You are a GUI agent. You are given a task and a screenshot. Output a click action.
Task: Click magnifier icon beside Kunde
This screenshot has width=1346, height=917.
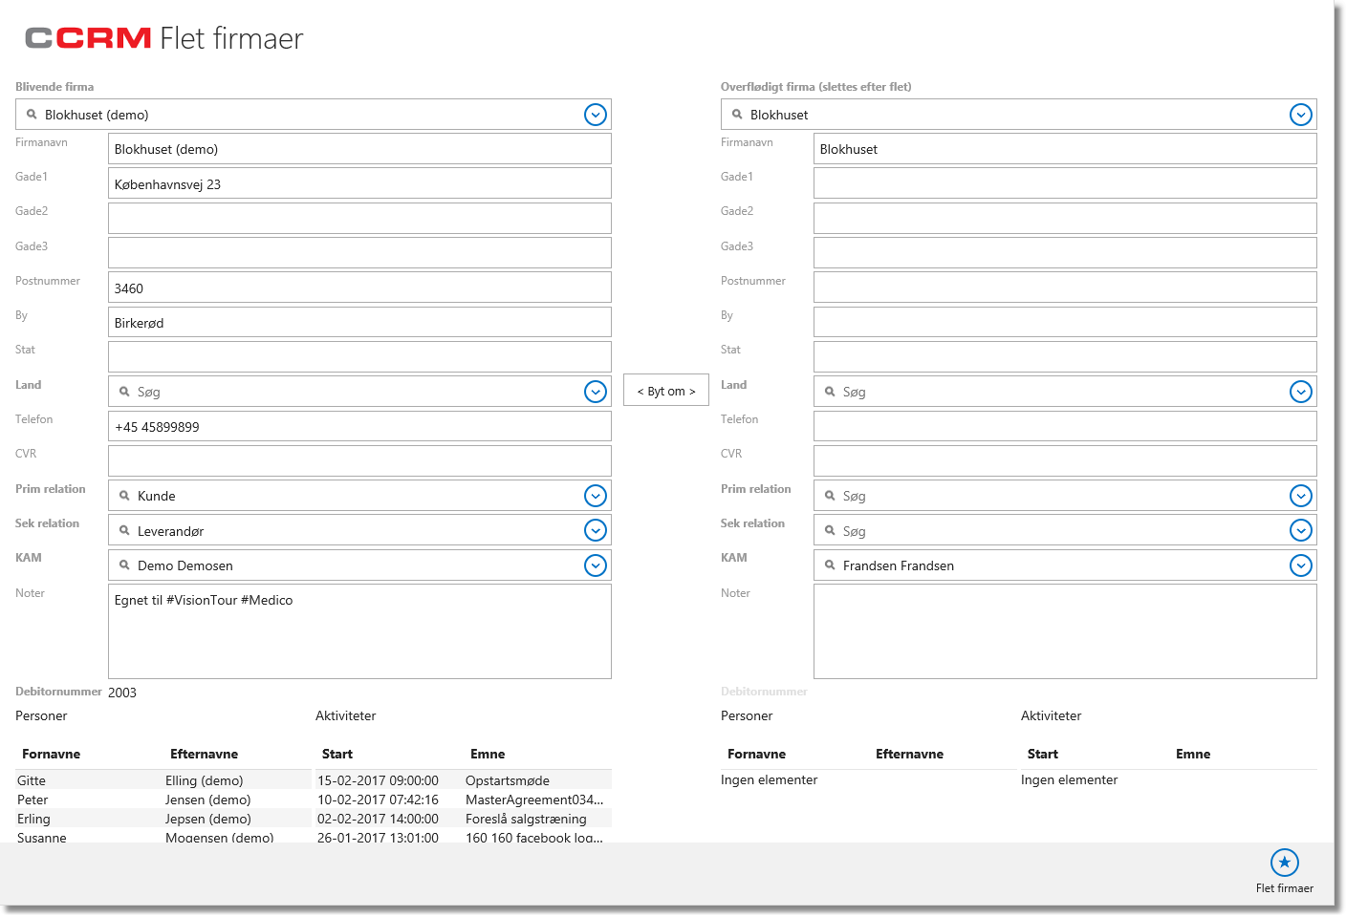pyautogui.click(x=124, y=496)
